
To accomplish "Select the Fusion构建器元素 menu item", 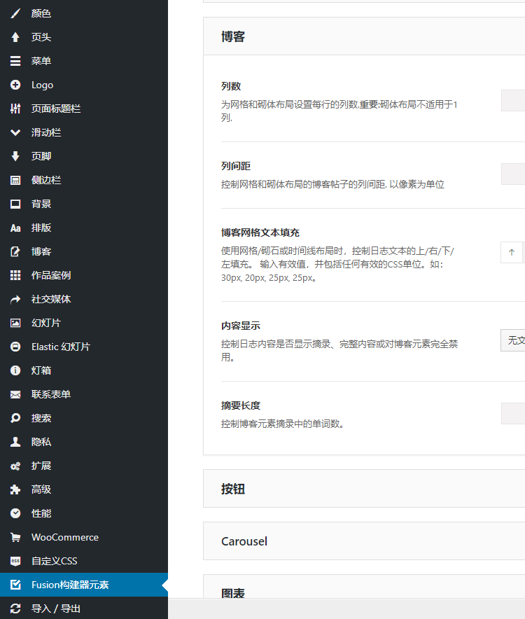I will (x=84, y=585).
